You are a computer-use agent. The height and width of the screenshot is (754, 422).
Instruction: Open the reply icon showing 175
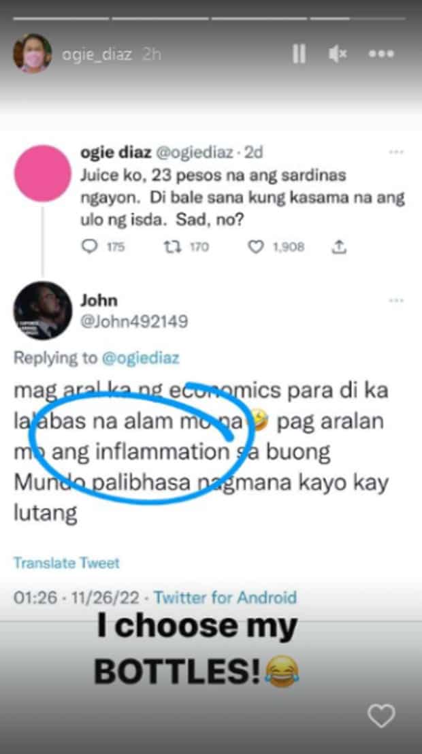[x=103, y=247]
